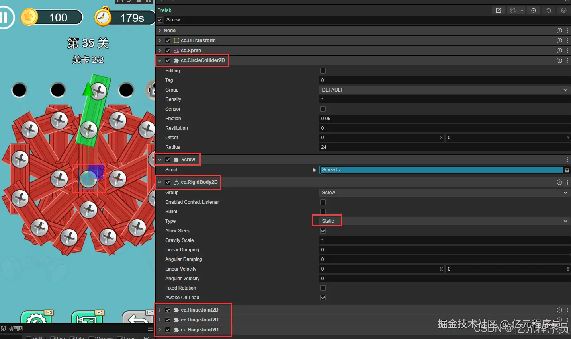
Task: Open the cc.RigidBody2D three-dot menu
Action: tap(567, 182)
